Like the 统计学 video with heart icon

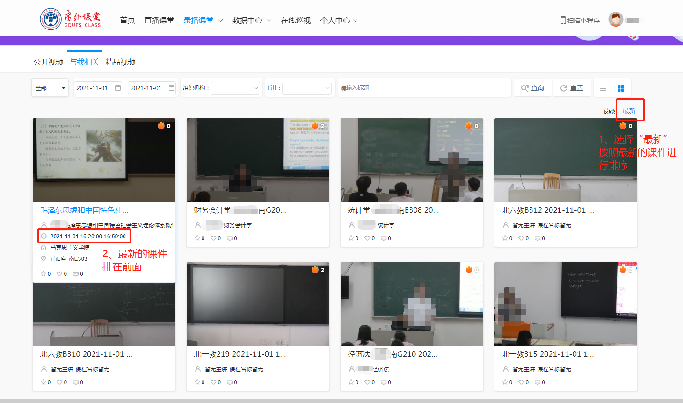(367, 238)
